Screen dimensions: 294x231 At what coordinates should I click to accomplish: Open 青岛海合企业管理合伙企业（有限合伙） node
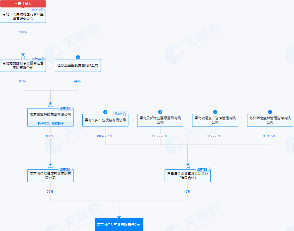pyautogui.click(x=188, y=176)
